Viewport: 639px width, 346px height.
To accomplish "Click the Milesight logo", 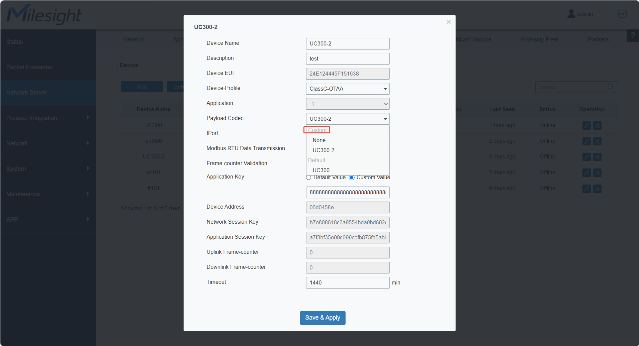I will click(x=44, y=15).
